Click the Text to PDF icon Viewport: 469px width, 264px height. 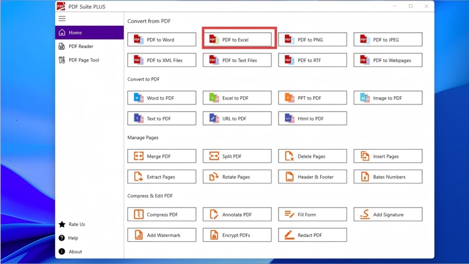(x=138, y=119)
